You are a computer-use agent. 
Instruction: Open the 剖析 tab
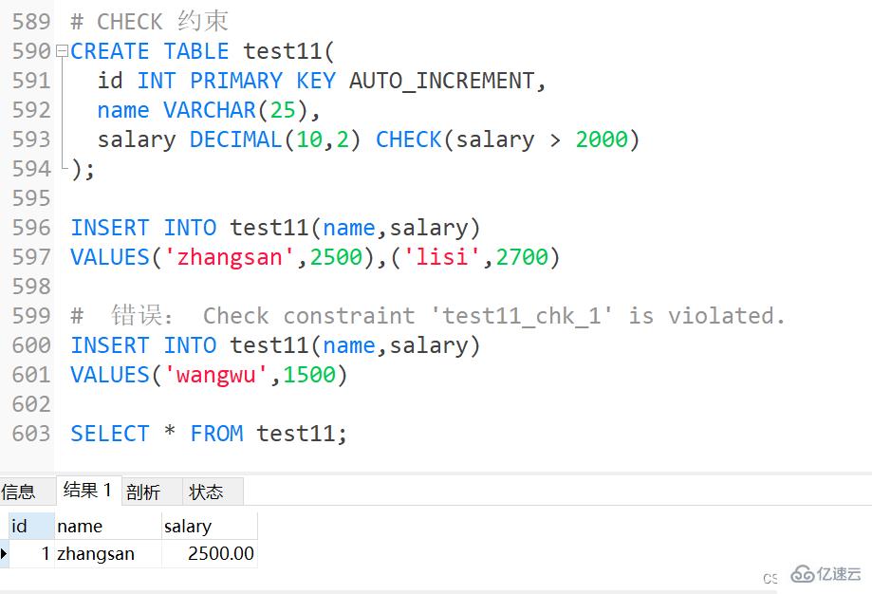pos(143,492)
